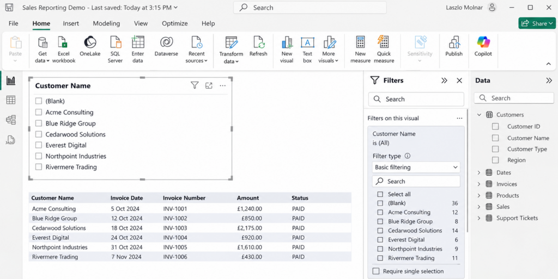The height and width of the screenshot is (279, 558).
Task: Open Filters on this visual options
Action: [459, 118]
